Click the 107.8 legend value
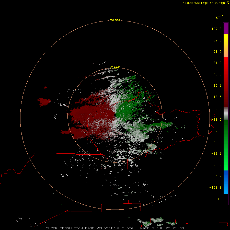Image resolution: width=230 pixels, height=230 pixels. [216, 29]
